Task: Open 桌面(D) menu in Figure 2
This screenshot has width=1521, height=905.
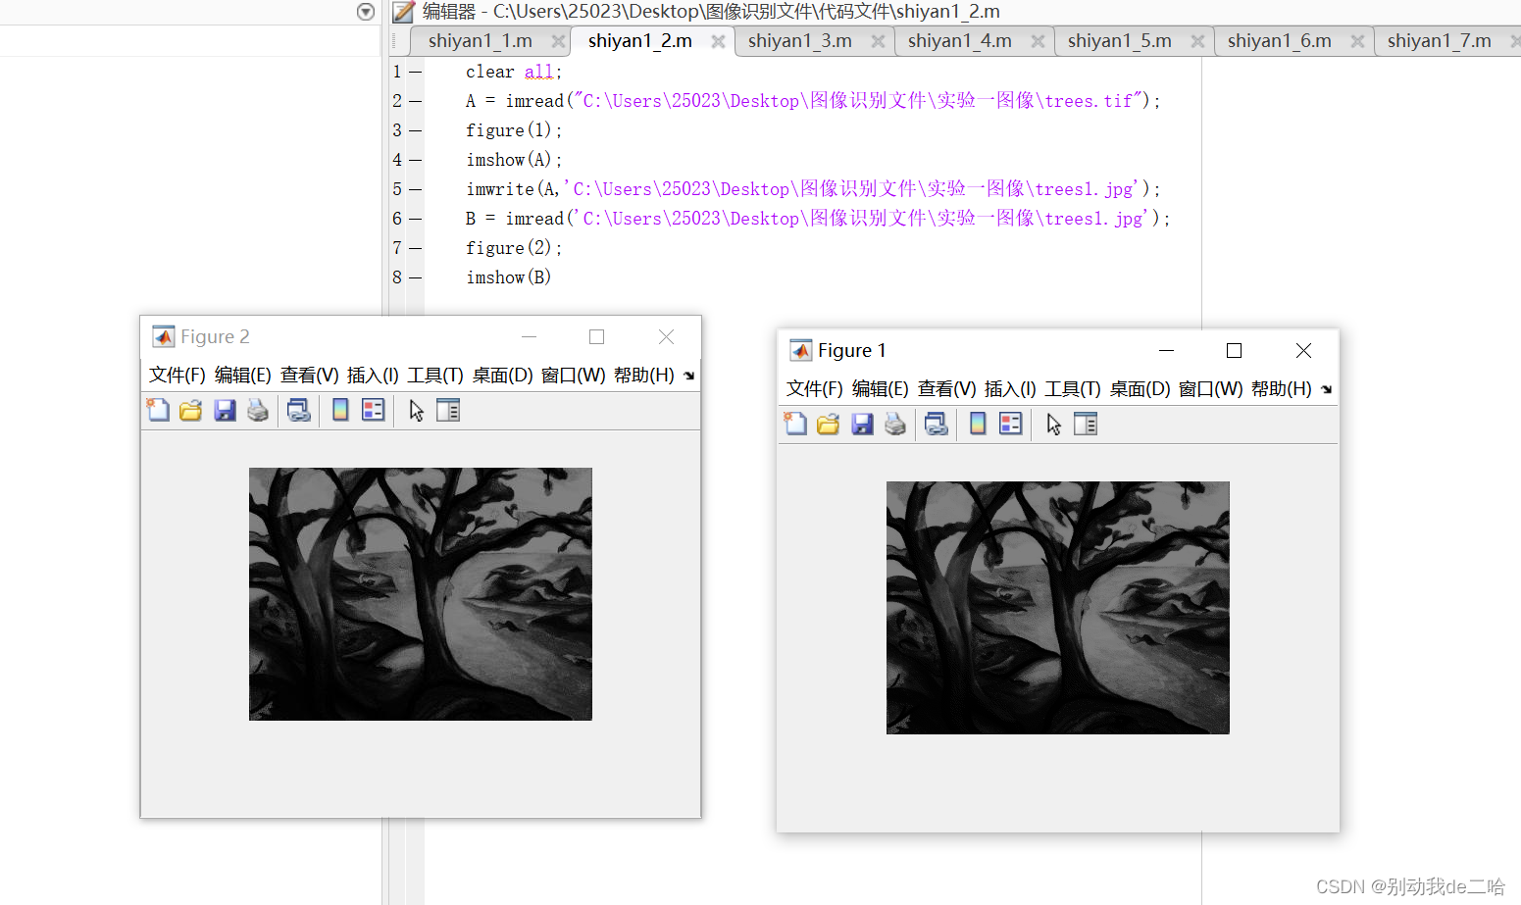Action: [x=503, y=376]
